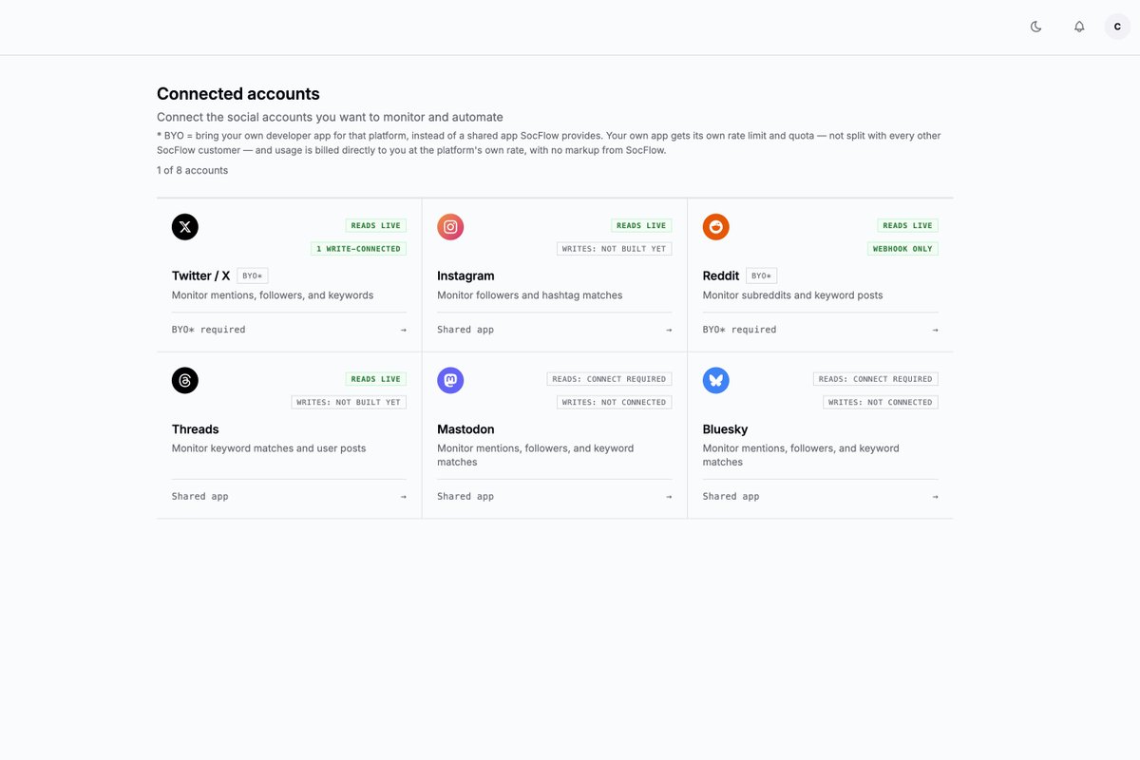Click 'Shared app' on the Threads card
The image size is (1140, 760).
(200, 497)
